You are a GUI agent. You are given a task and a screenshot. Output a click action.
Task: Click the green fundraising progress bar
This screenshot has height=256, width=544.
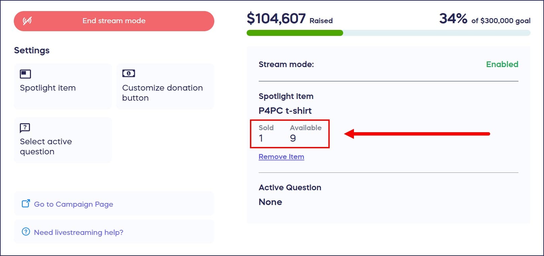(x=295, y=33)
